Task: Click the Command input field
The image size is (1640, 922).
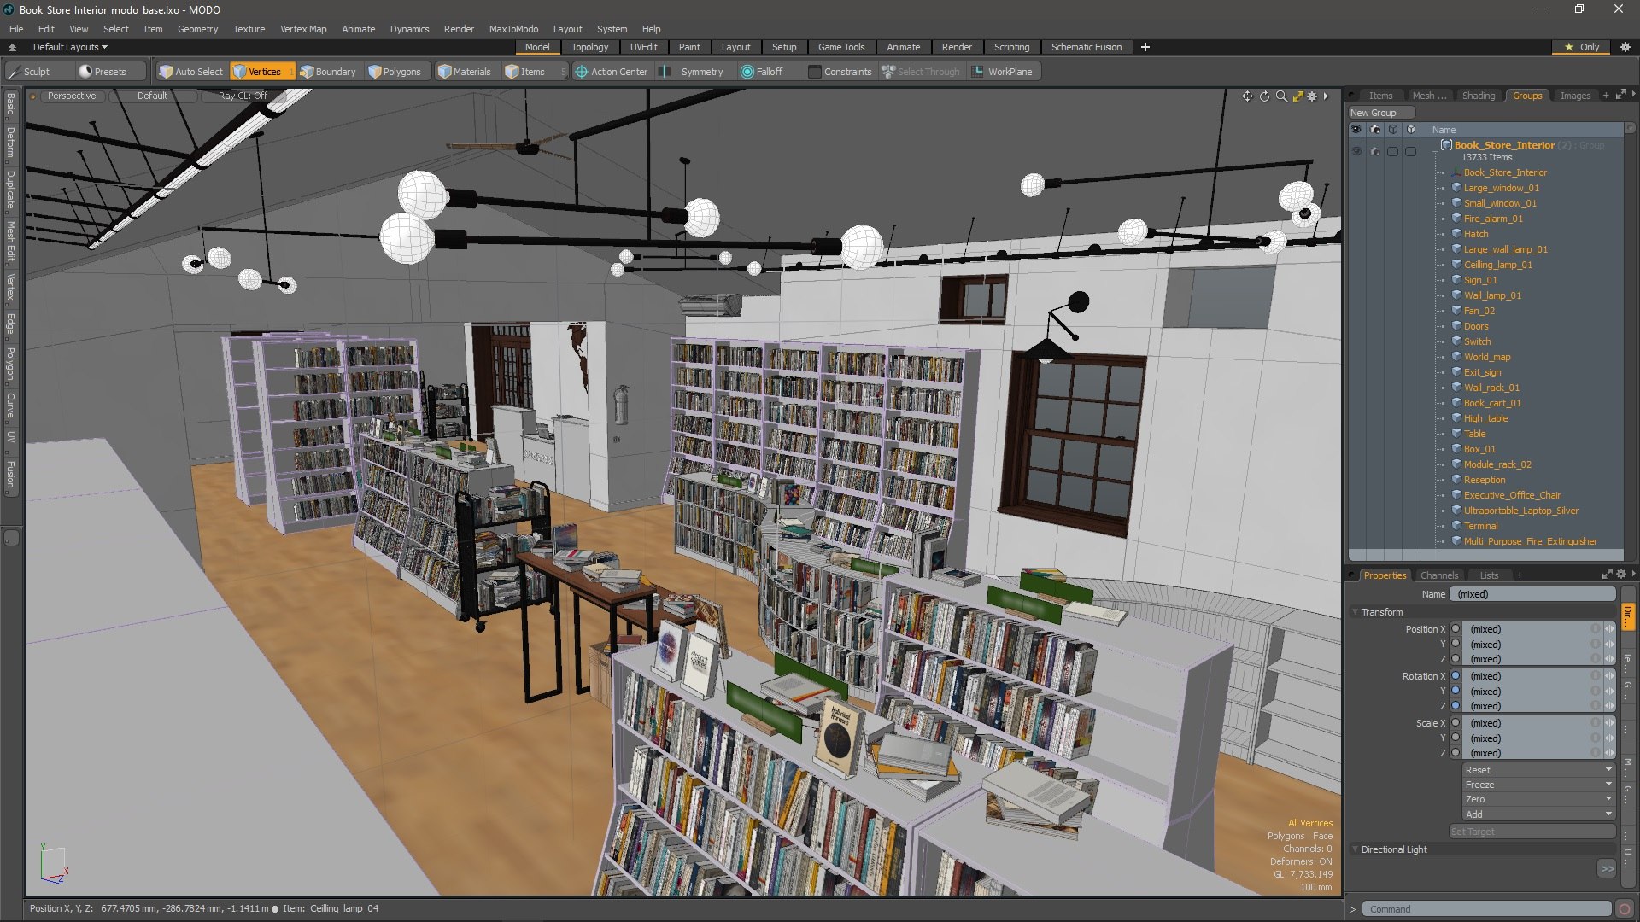Action: coord(1486,909)
